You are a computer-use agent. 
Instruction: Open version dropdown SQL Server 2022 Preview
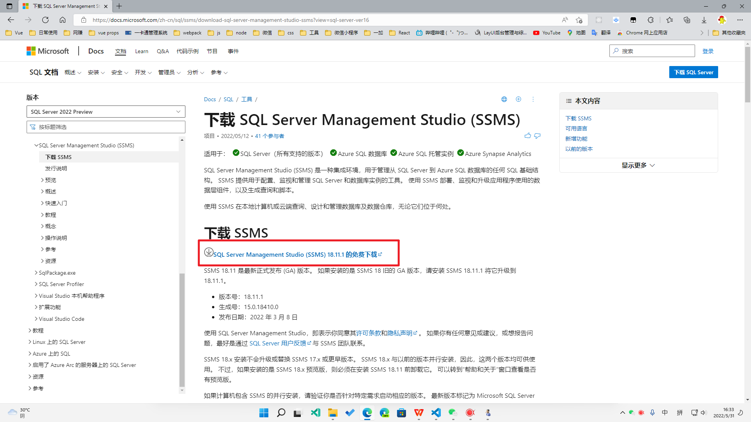click(106, 112)
